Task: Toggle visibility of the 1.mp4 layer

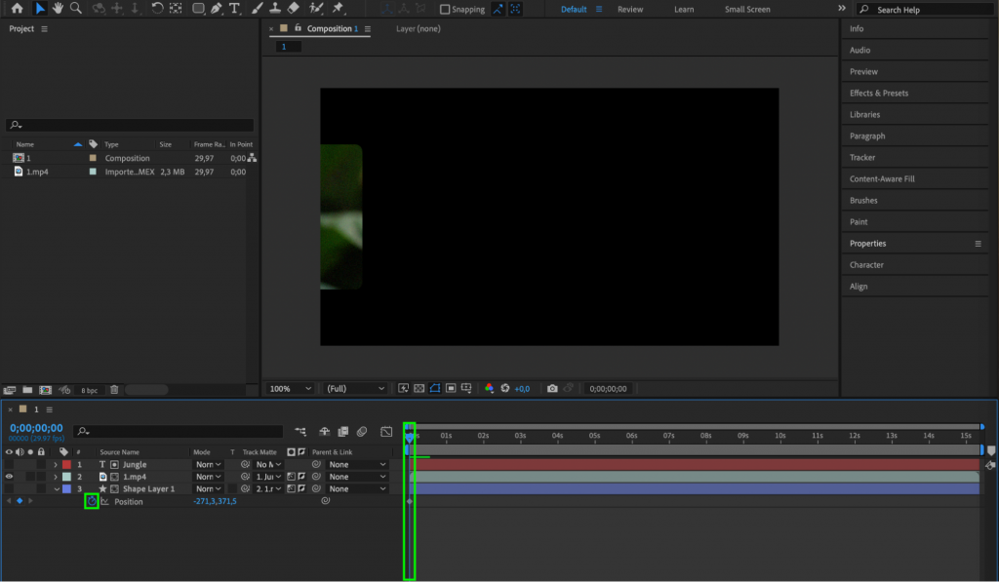Action: [9, 477]
